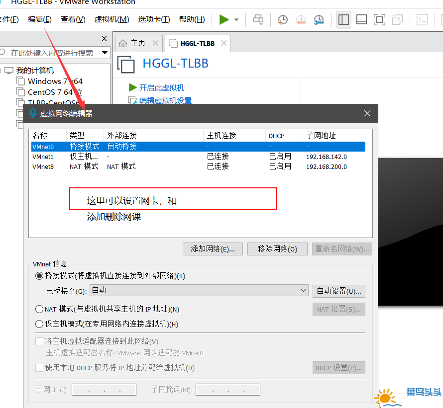
Task: Click the 子网 IP input field
Action: (x=104, y=390)
